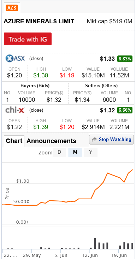The height and width of the screenshot is (259, 136).
Task: Click the buyers bid price $1.32
Action: 54,100
